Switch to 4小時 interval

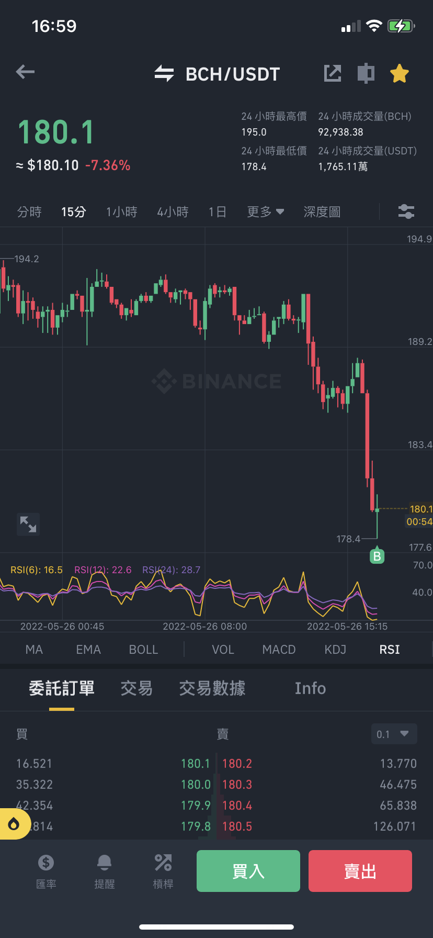click(173, 212)
